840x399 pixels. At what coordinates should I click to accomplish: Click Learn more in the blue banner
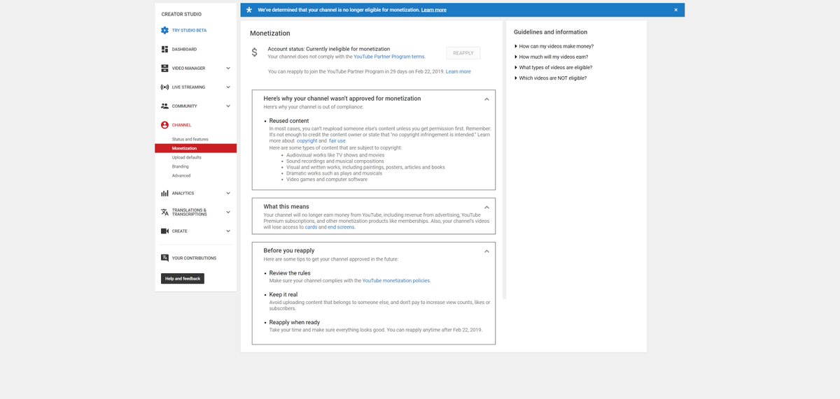click(x=434, y=10)
